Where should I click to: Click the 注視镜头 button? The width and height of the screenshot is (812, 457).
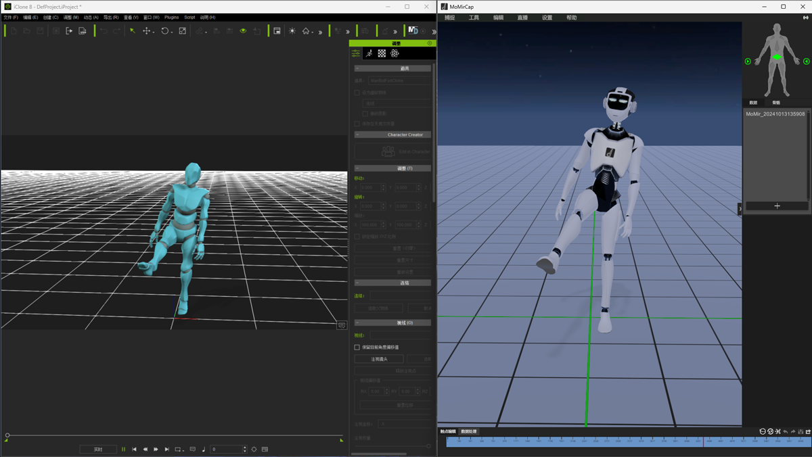[379, 359]
